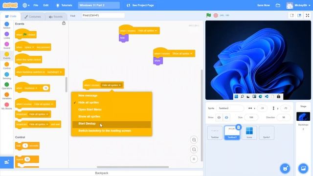Viewport: 313px width, 176px height.
Task: Hide the sprite using crossed-eye icon
Action: click(226, 117)
